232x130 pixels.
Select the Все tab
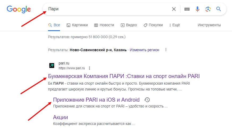tap(54, 25)
